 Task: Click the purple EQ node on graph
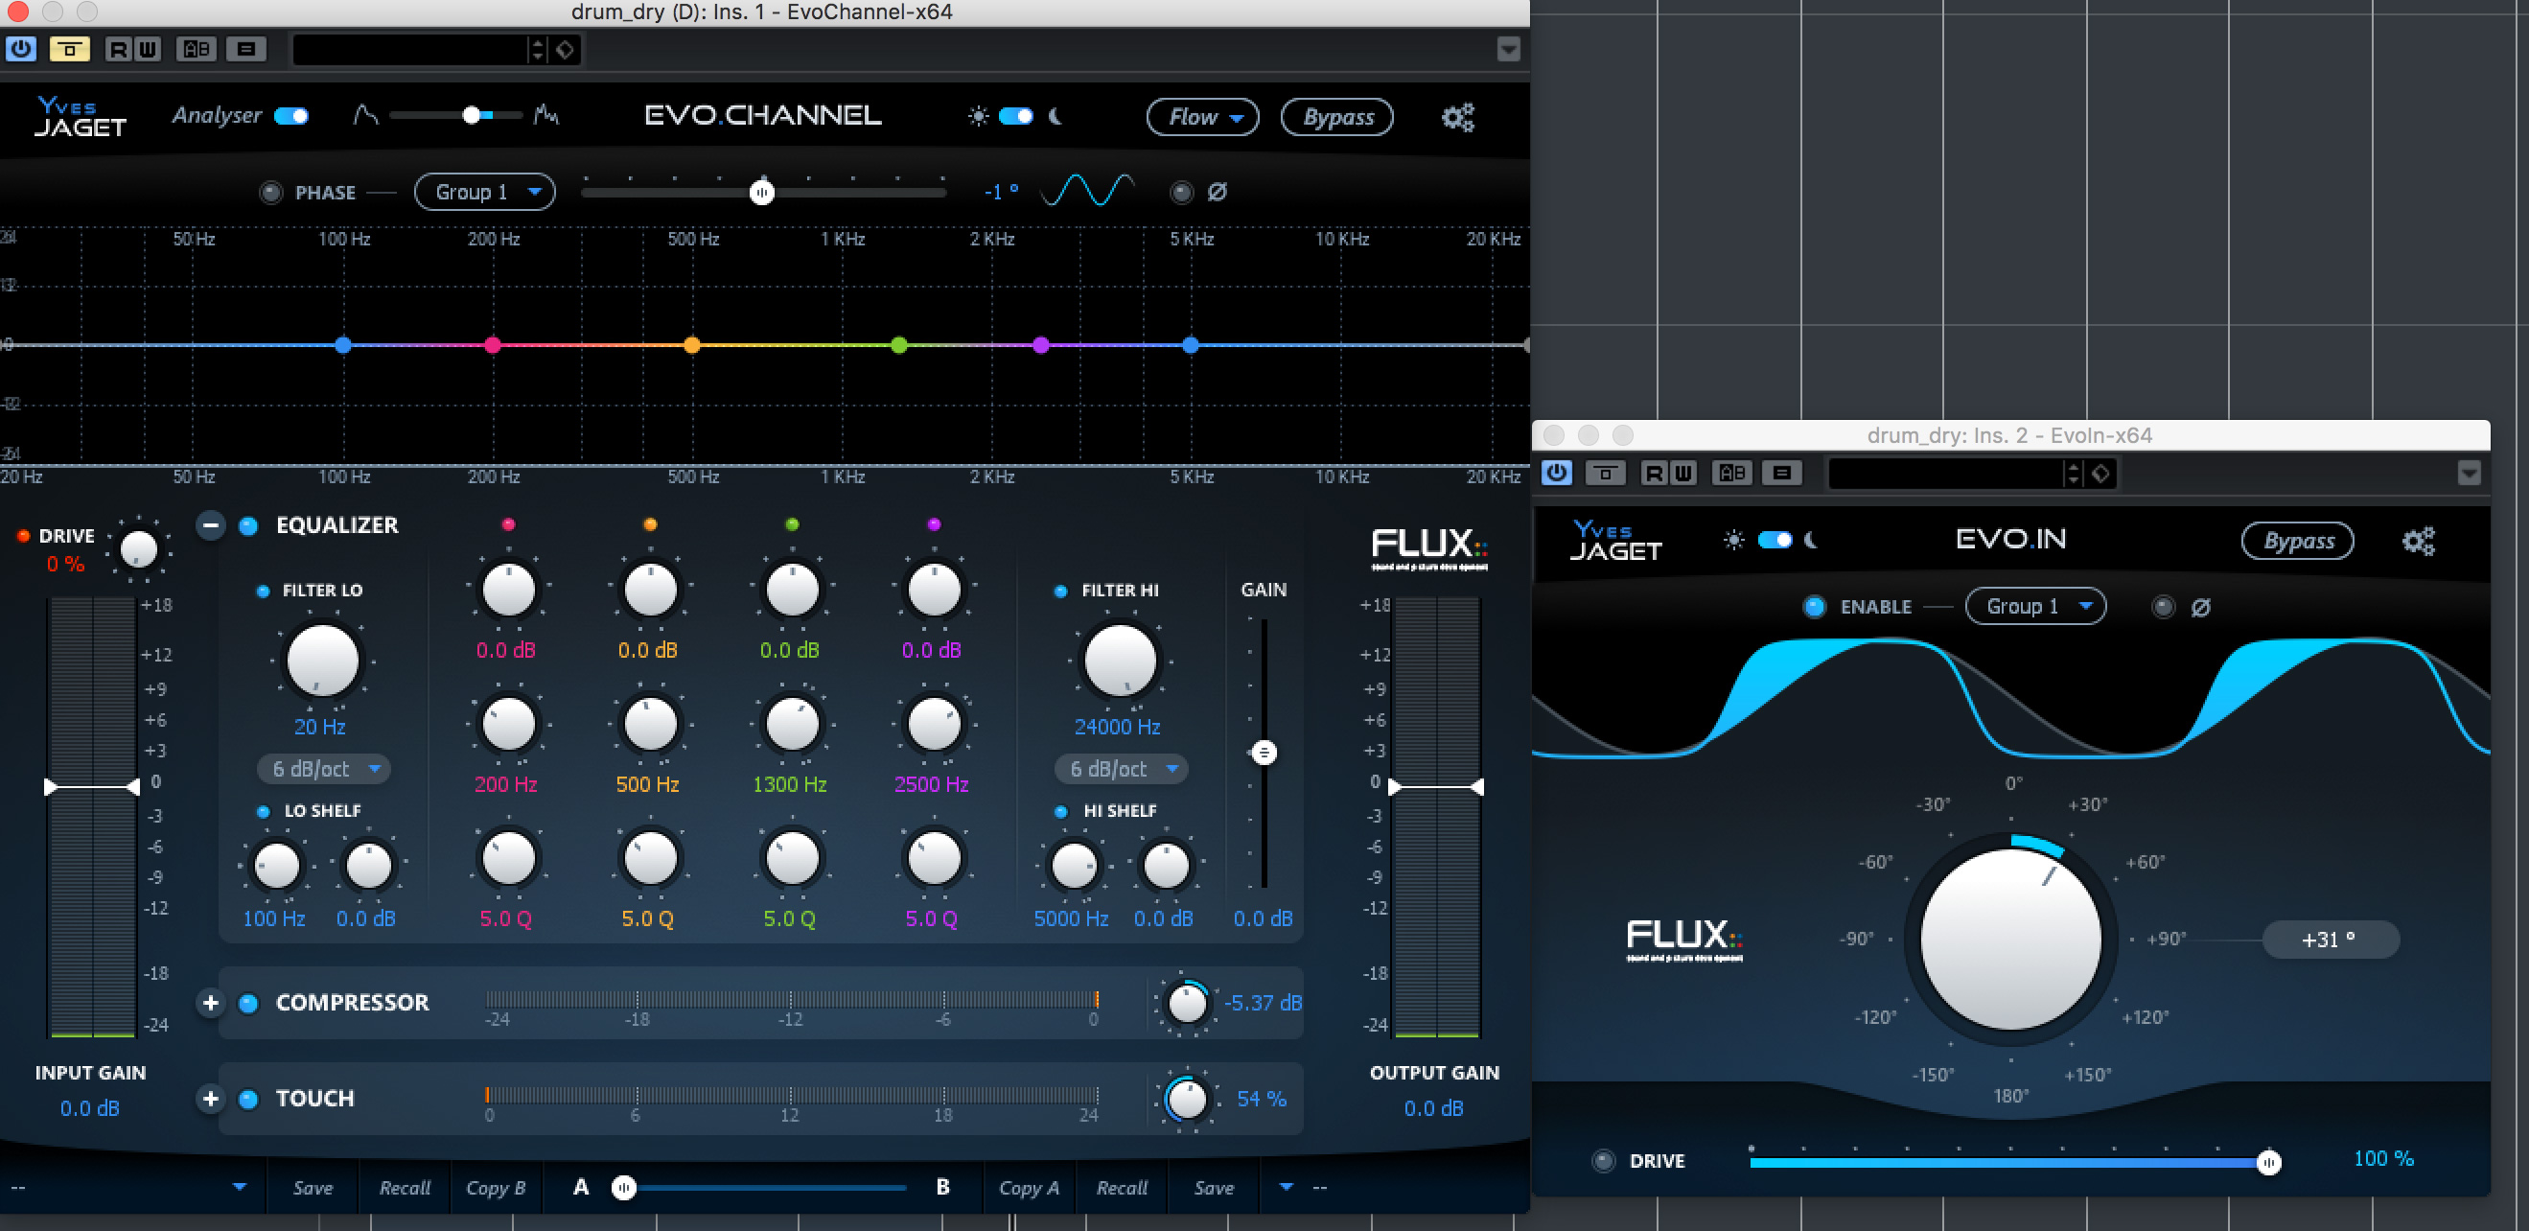pos(1042,344)
